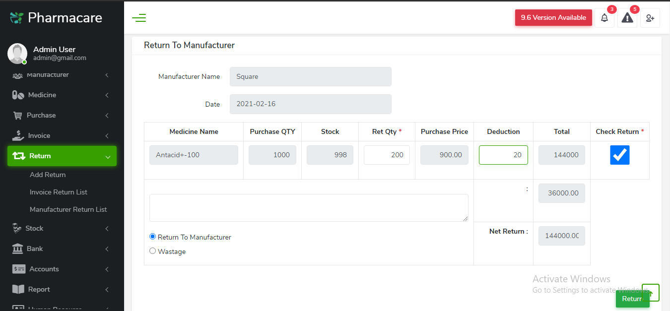Click the Bank building icon in sidebar

pyautogui.click(x=18, y=249)
